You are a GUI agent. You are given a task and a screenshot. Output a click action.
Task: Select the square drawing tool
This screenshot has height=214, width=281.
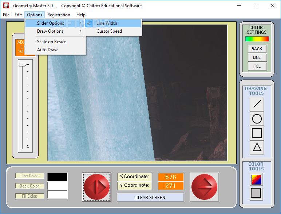pos(257,133)
